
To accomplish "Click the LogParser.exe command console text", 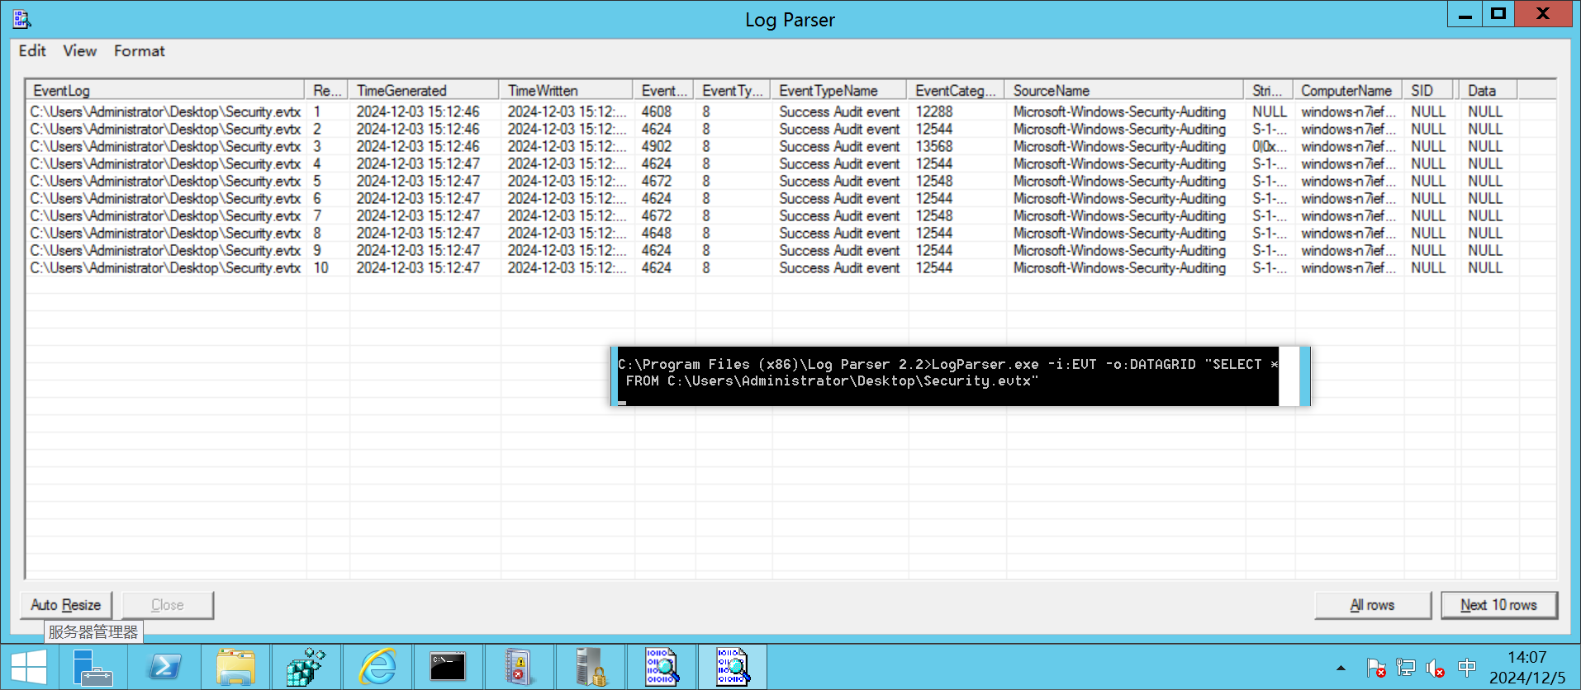I will (947, 372).
